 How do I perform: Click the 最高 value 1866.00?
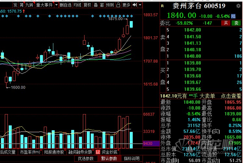tap(233, 108)
